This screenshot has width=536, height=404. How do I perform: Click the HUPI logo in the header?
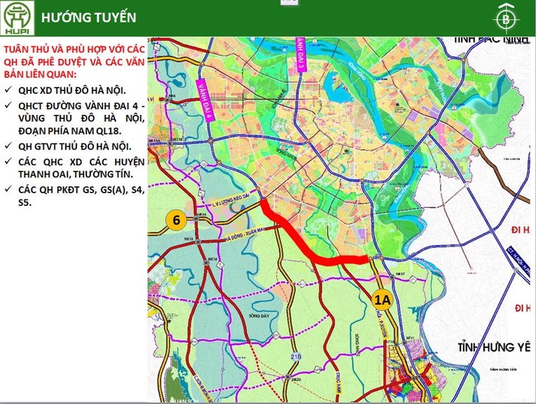[x=16, y=18]
